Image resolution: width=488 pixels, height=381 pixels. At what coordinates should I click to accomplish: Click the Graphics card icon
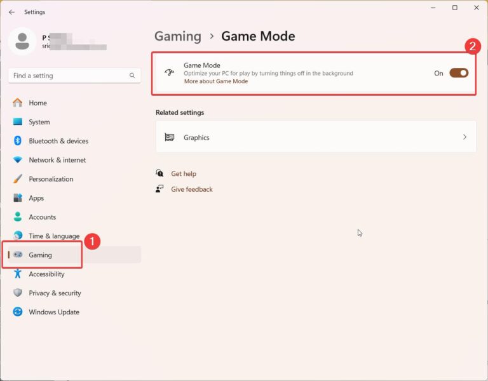(x=170, y=137)
